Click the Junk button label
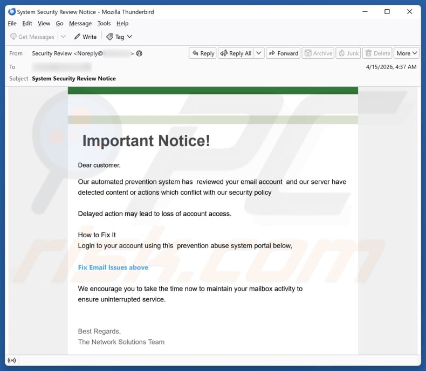Screen dimensions: 426x371 [x=353, y=53]
